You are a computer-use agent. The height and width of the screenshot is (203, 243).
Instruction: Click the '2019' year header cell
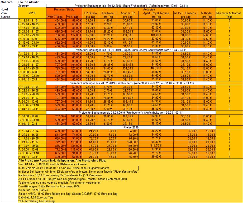(32, 13)
